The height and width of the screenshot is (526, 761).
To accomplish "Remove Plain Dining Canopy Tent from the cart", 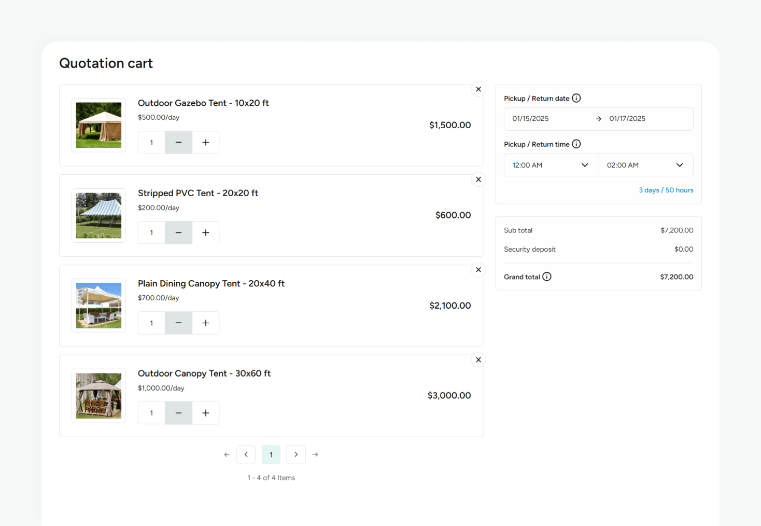I will 478,270.
